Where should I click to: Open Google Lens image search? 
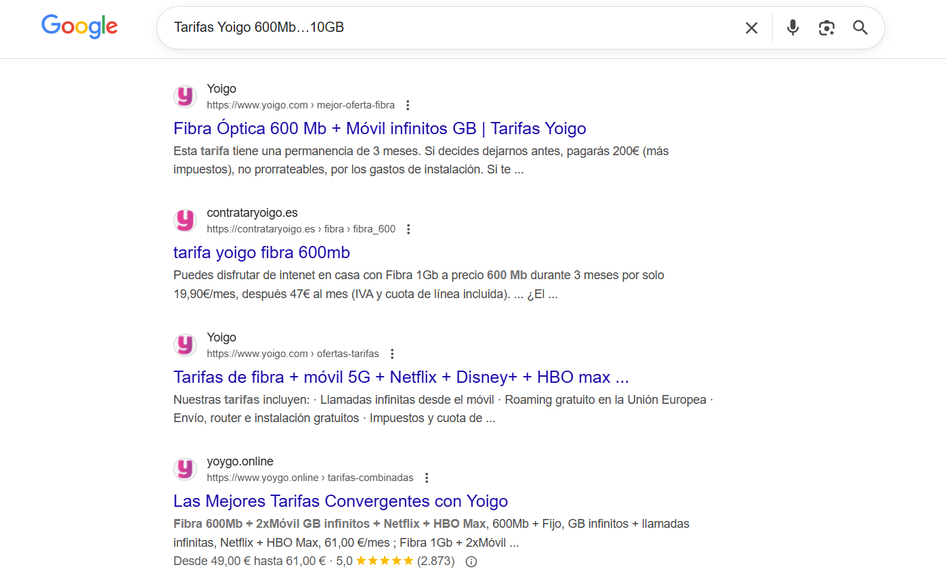click(x=826, y=28)
